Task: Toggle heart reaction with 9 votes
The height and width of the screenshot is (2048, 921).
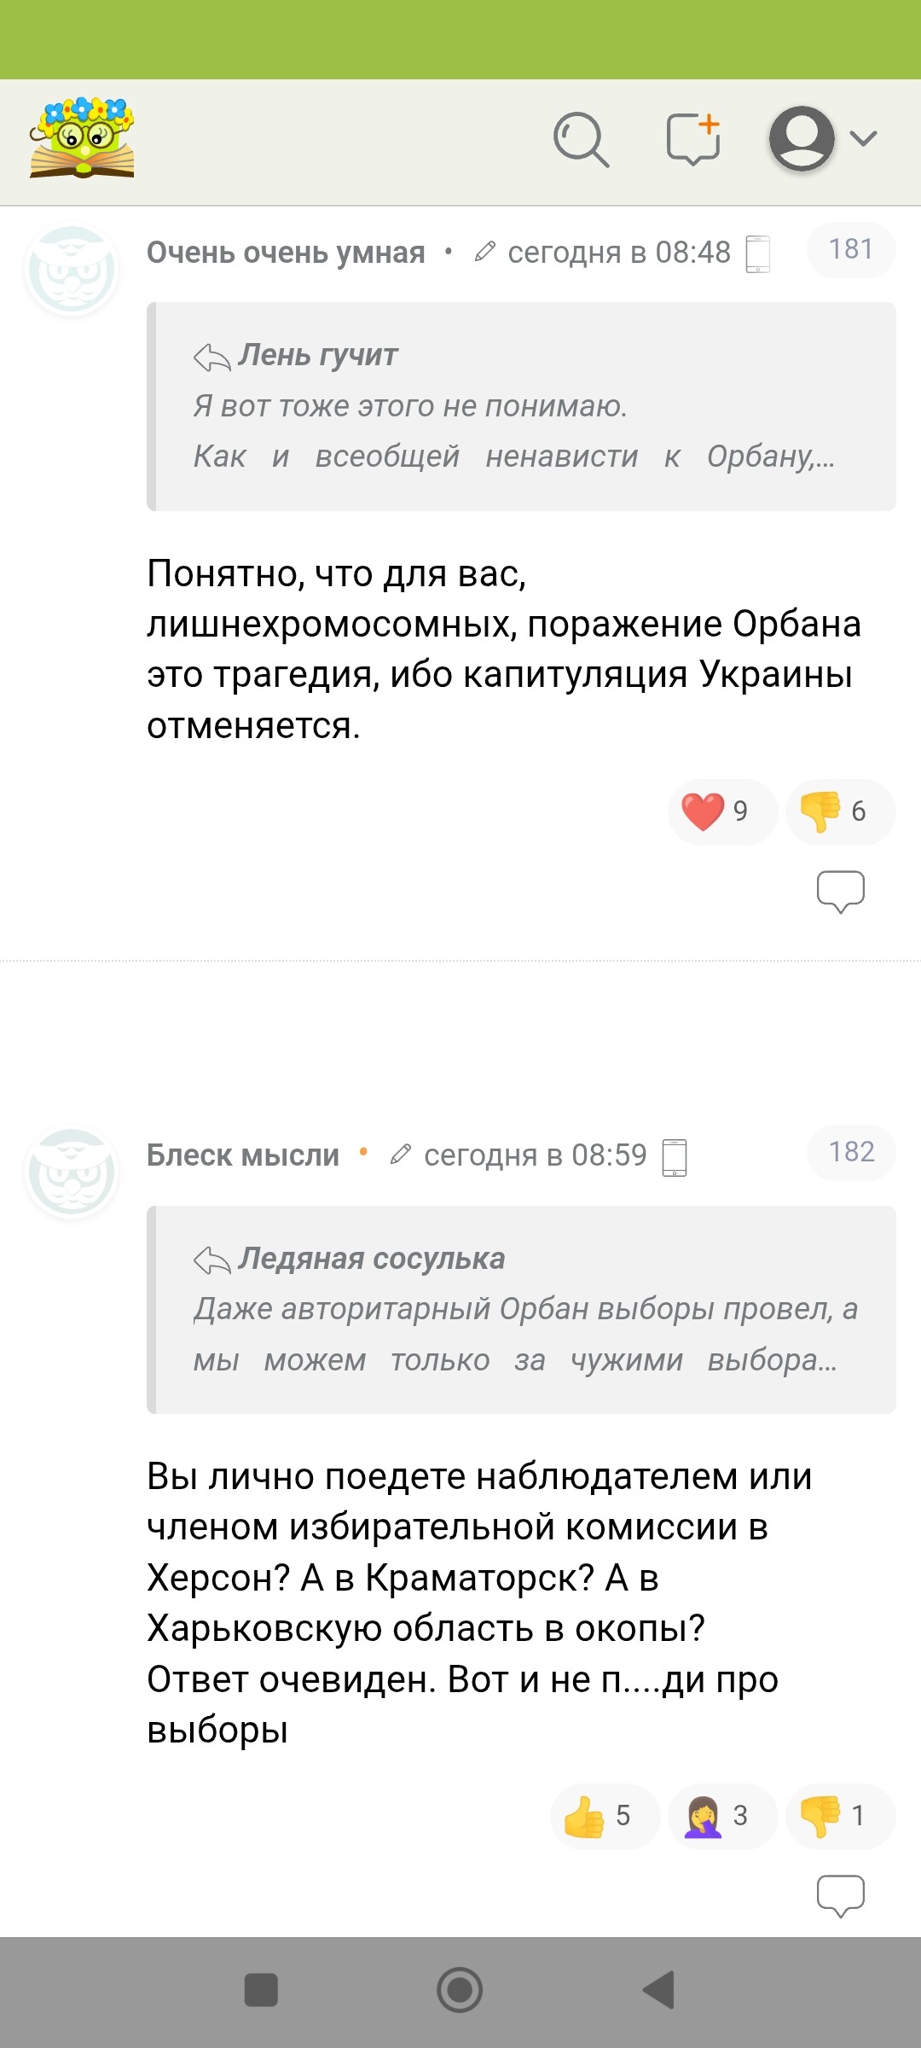Action: pyautogui.click(x=721, y=812)
